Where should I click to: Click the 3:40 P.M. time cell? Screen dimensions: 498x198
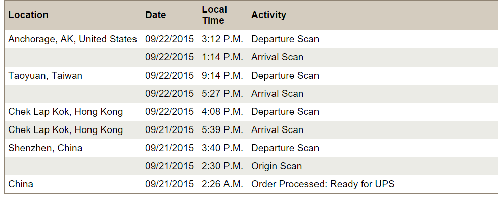pos(222,148)
